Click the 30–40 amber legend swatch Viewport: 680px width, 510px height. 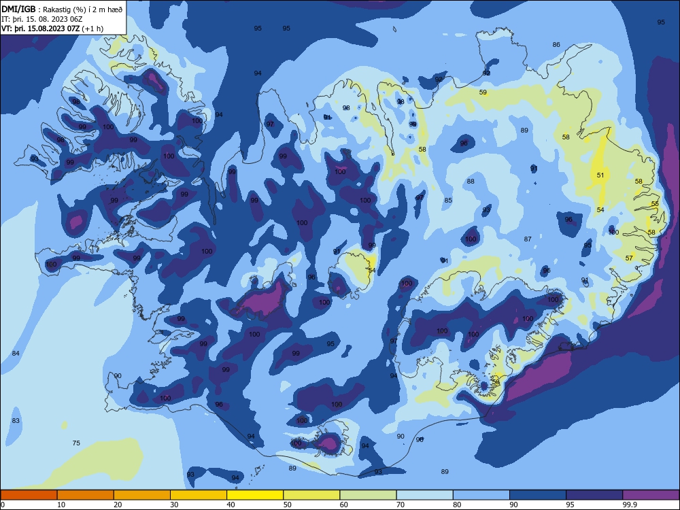point(199,495)
